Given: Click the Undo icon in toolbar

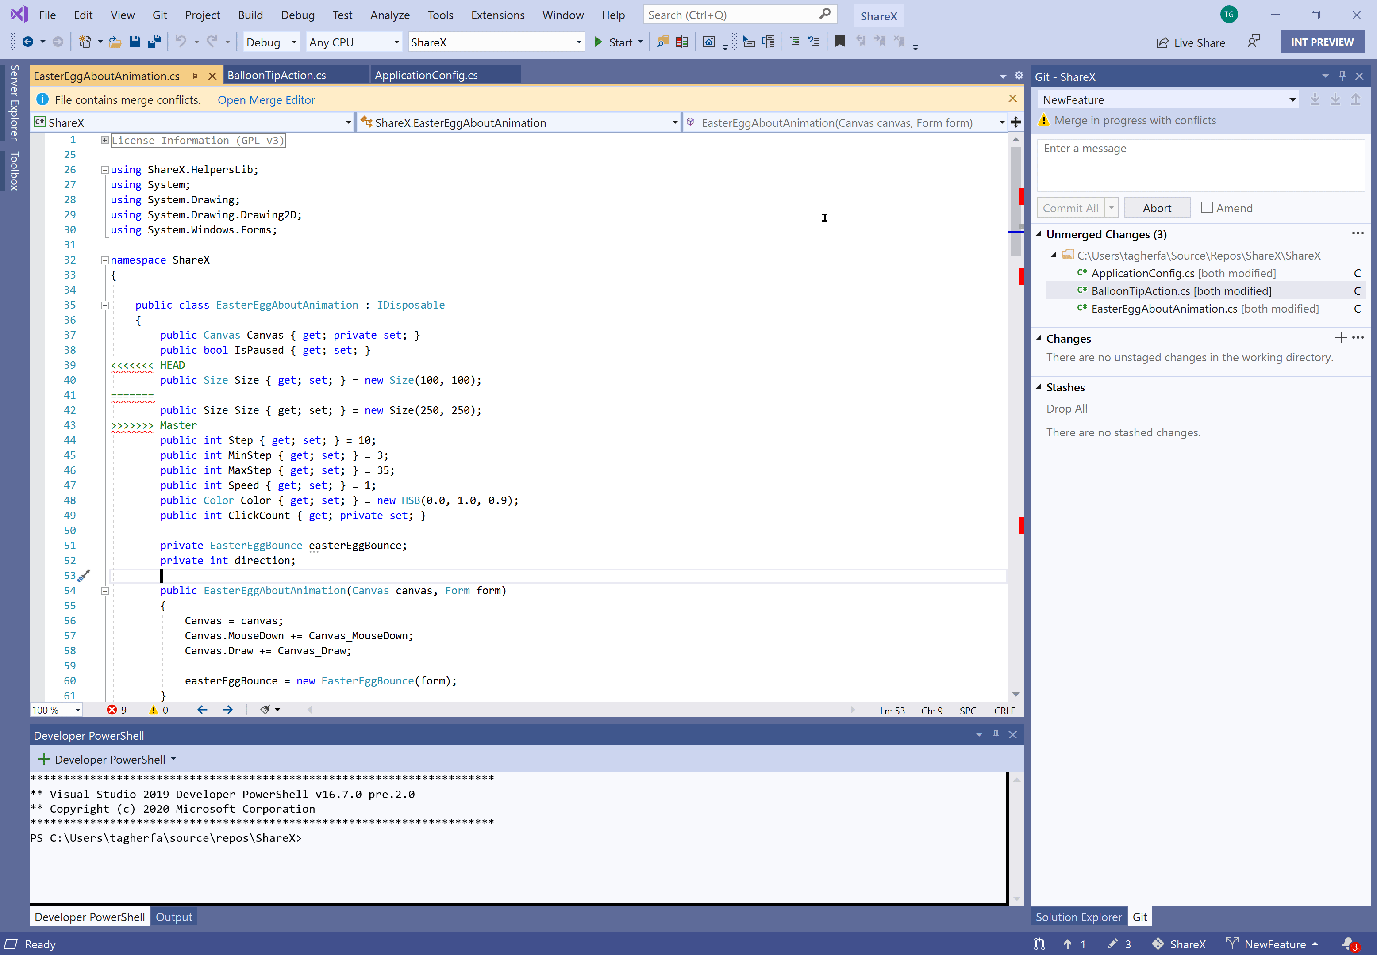Looking at the screenshot, I should coord(181,42).
